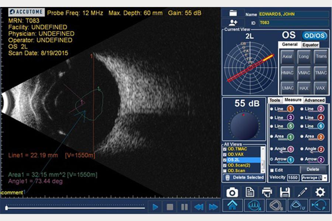Switch to B-scan mode icon
This screenshot has height=221, width=332.
(x=276, y=205)
